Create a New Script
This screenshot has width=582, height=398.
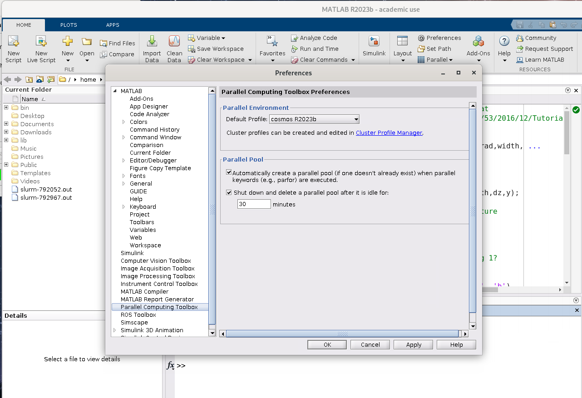click(x=14, y=49)
